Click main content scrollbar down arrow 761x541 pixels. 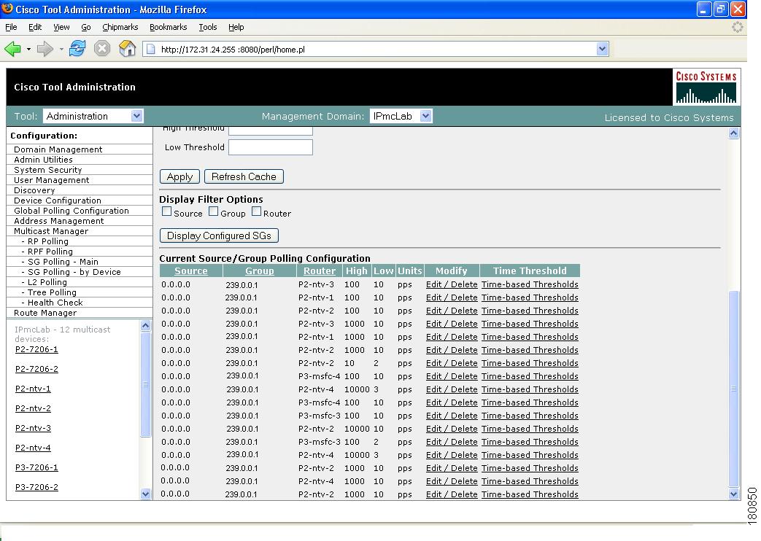734,494
